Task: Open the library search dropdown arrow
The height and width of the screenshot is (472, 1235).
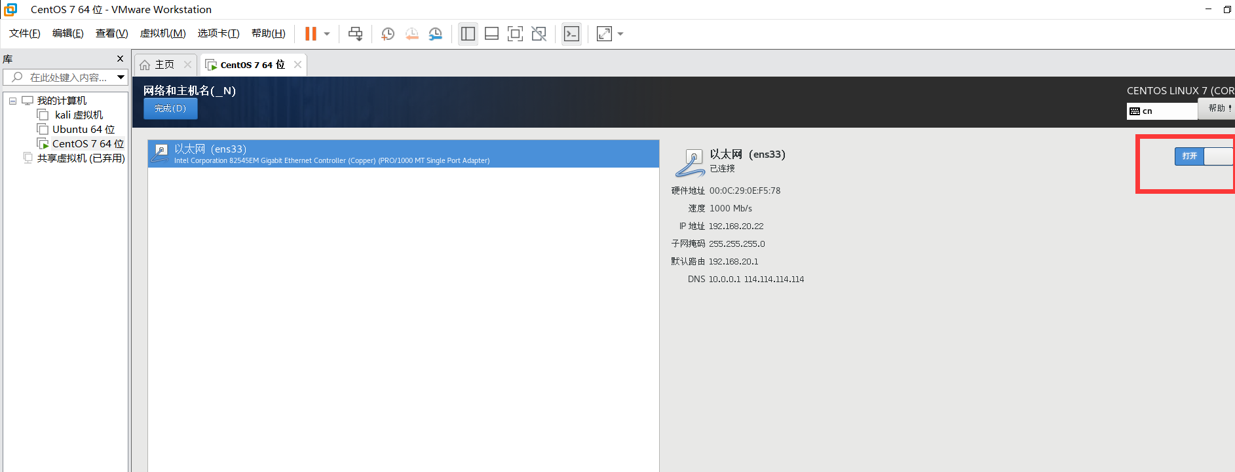Action: coord(121,77)
